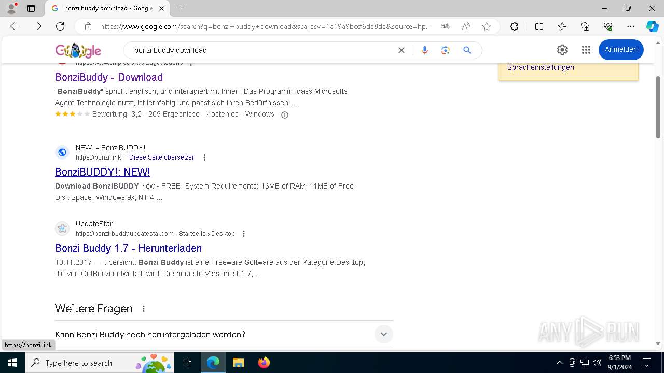Click the taskbar search box
Screen dimensions: 664x373
pyautogui.click(x=100, y=363)
